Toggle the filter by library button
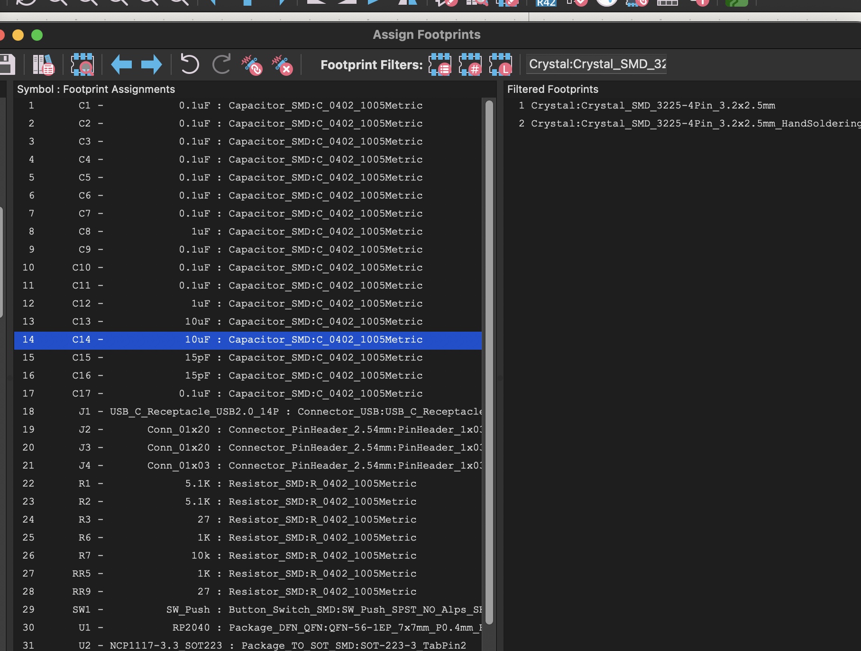Viewport: 861px width, 651px height. click(x=500, y=64)
